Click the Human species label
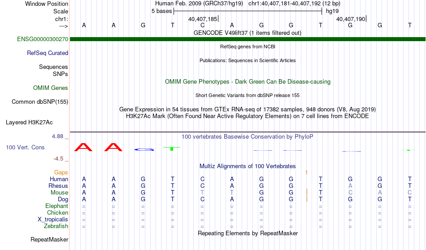Screen dimensions: 426x250 click(x=59, y=179)
